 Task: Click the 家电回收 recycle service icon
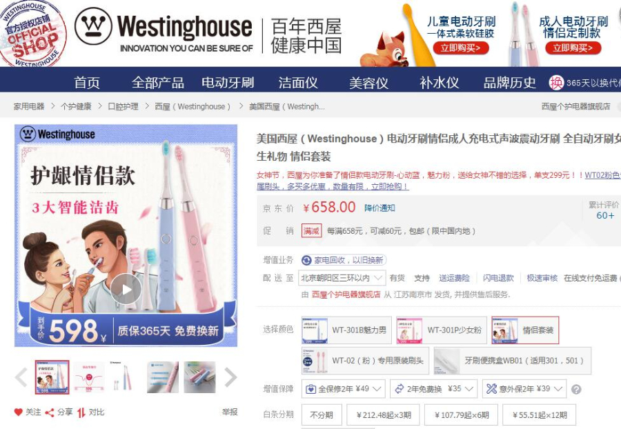[306, 260]
